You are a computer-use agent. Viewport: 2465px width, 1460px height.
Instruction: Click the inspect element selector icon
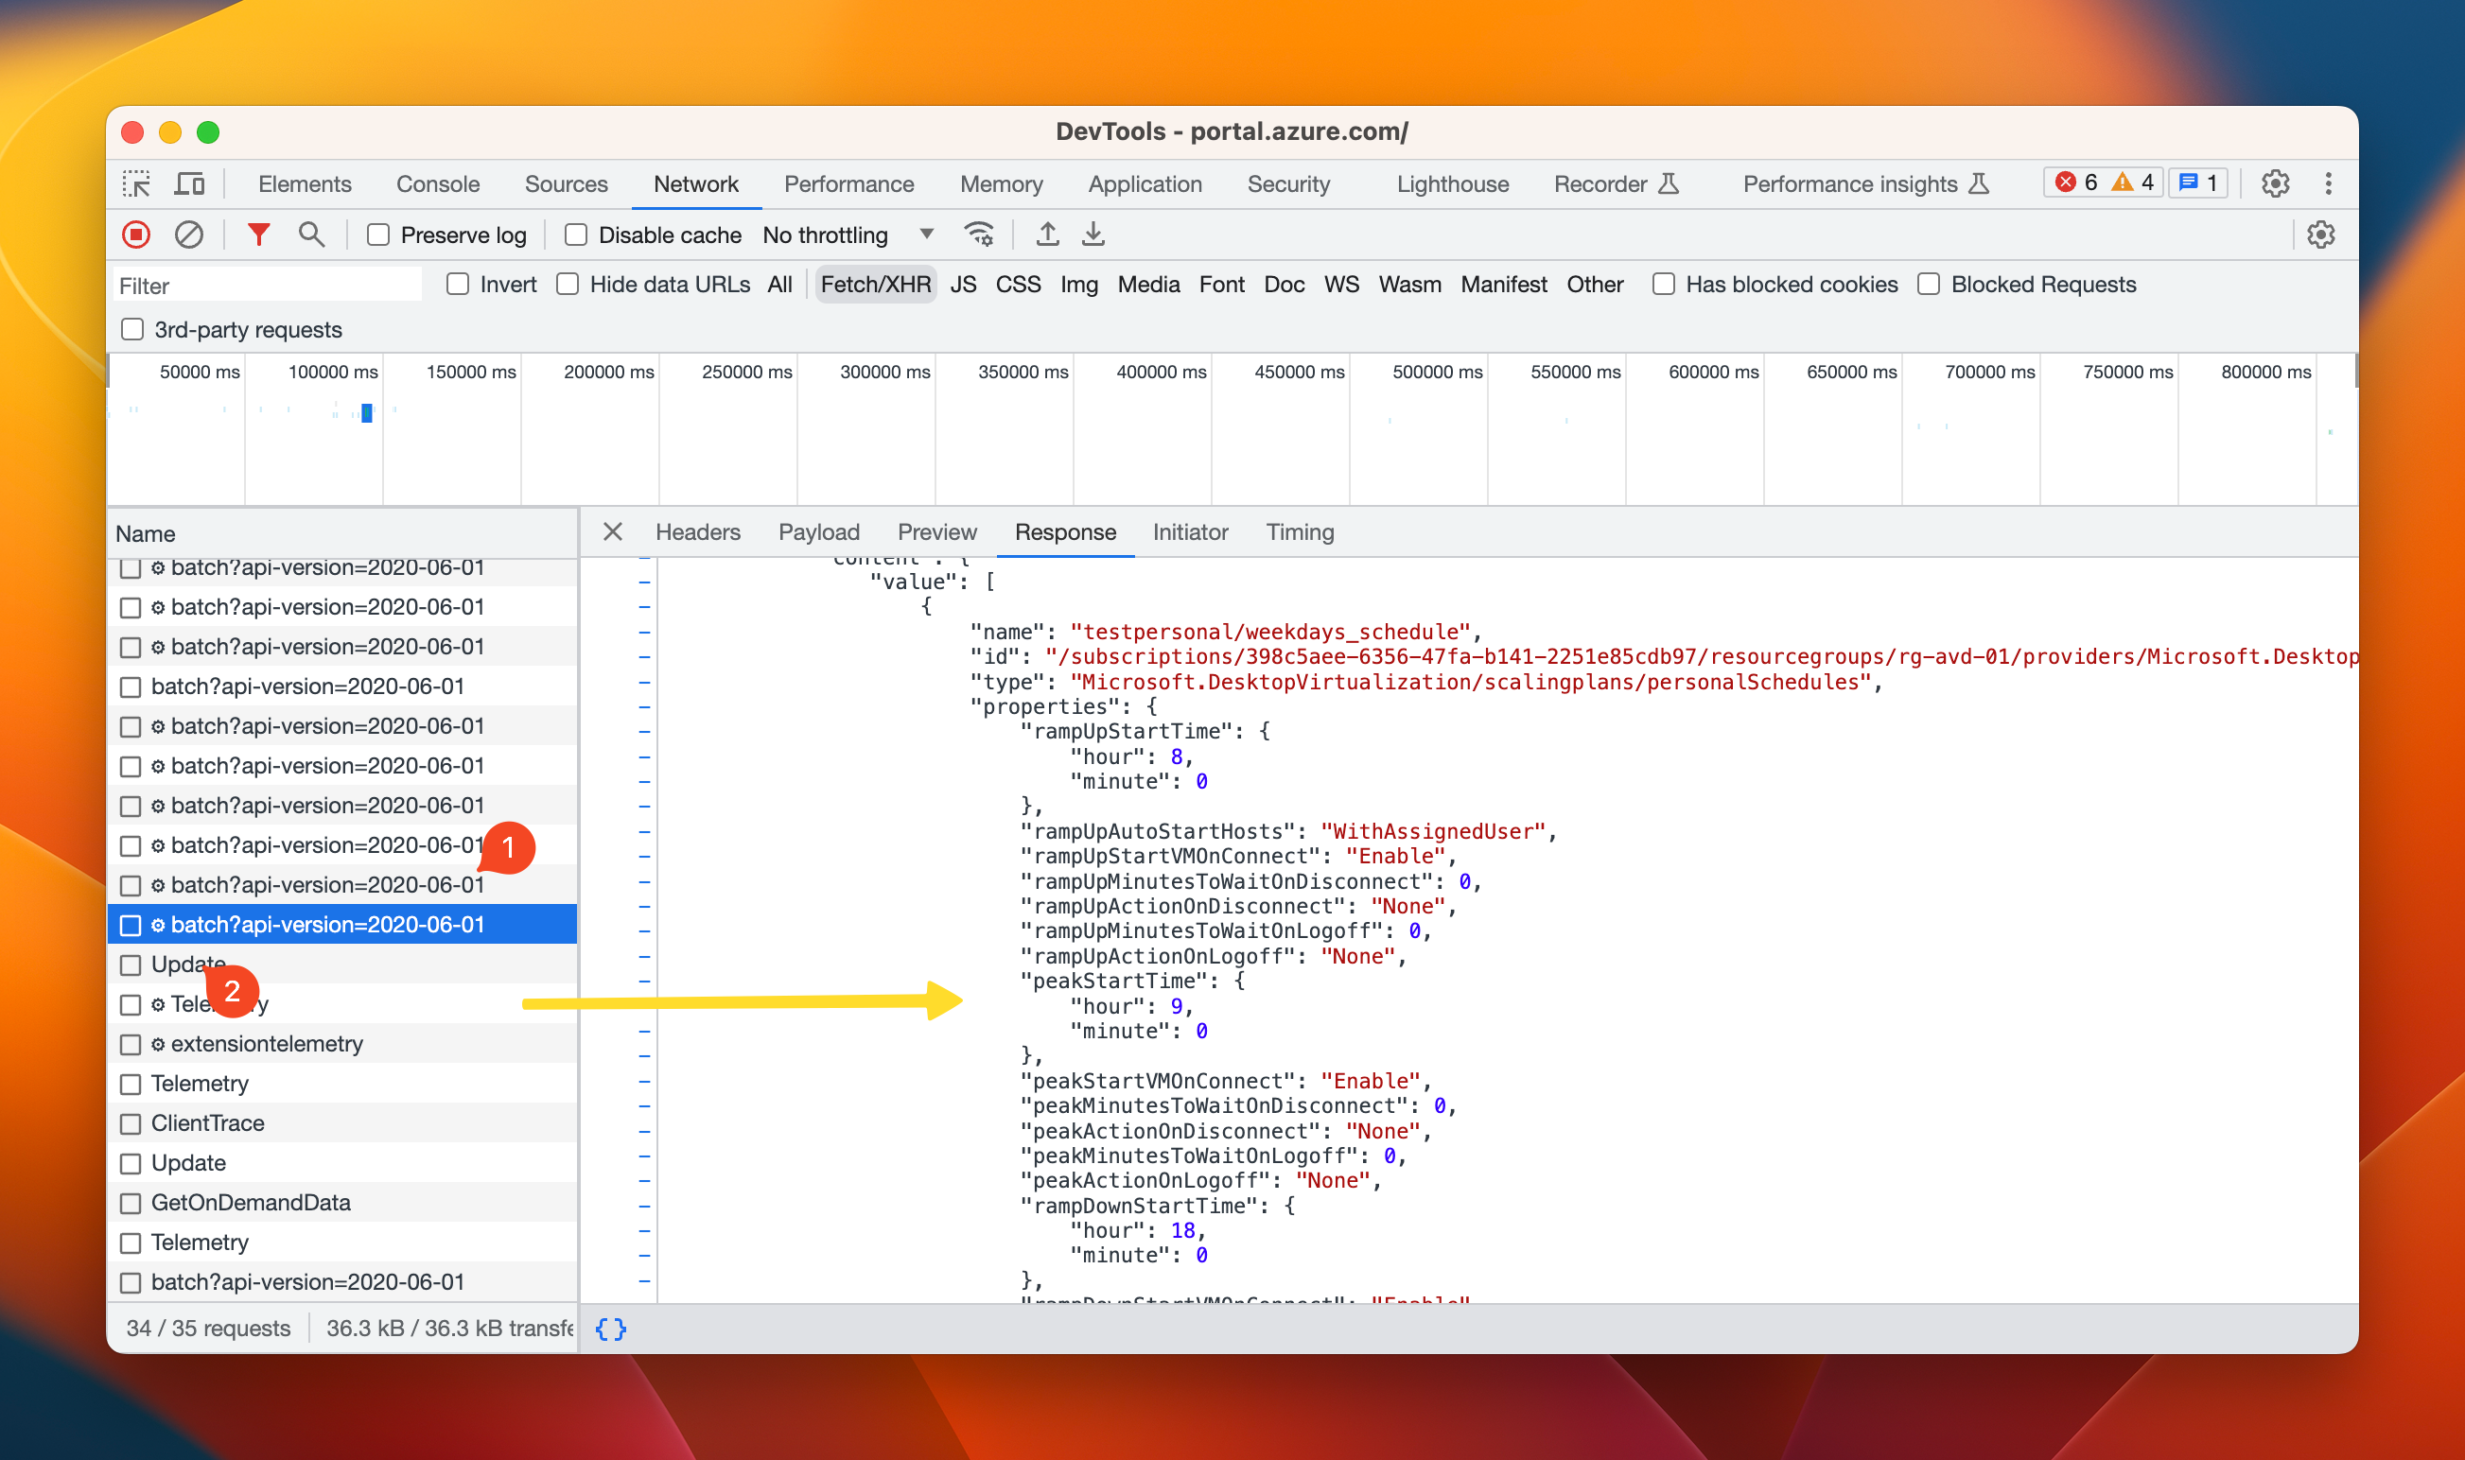tap(137, 184)
